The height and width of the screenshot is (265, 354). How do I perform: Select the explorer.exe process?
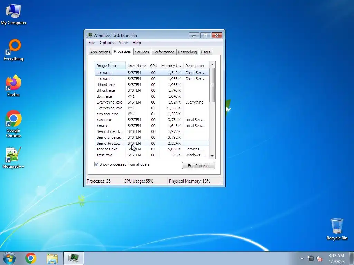pos(152,114)
